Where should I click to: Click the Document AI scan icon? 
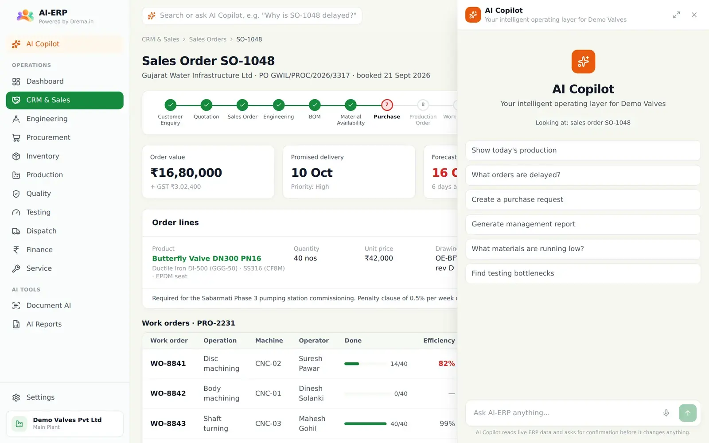pyautogui.click(x=16, y=306)
